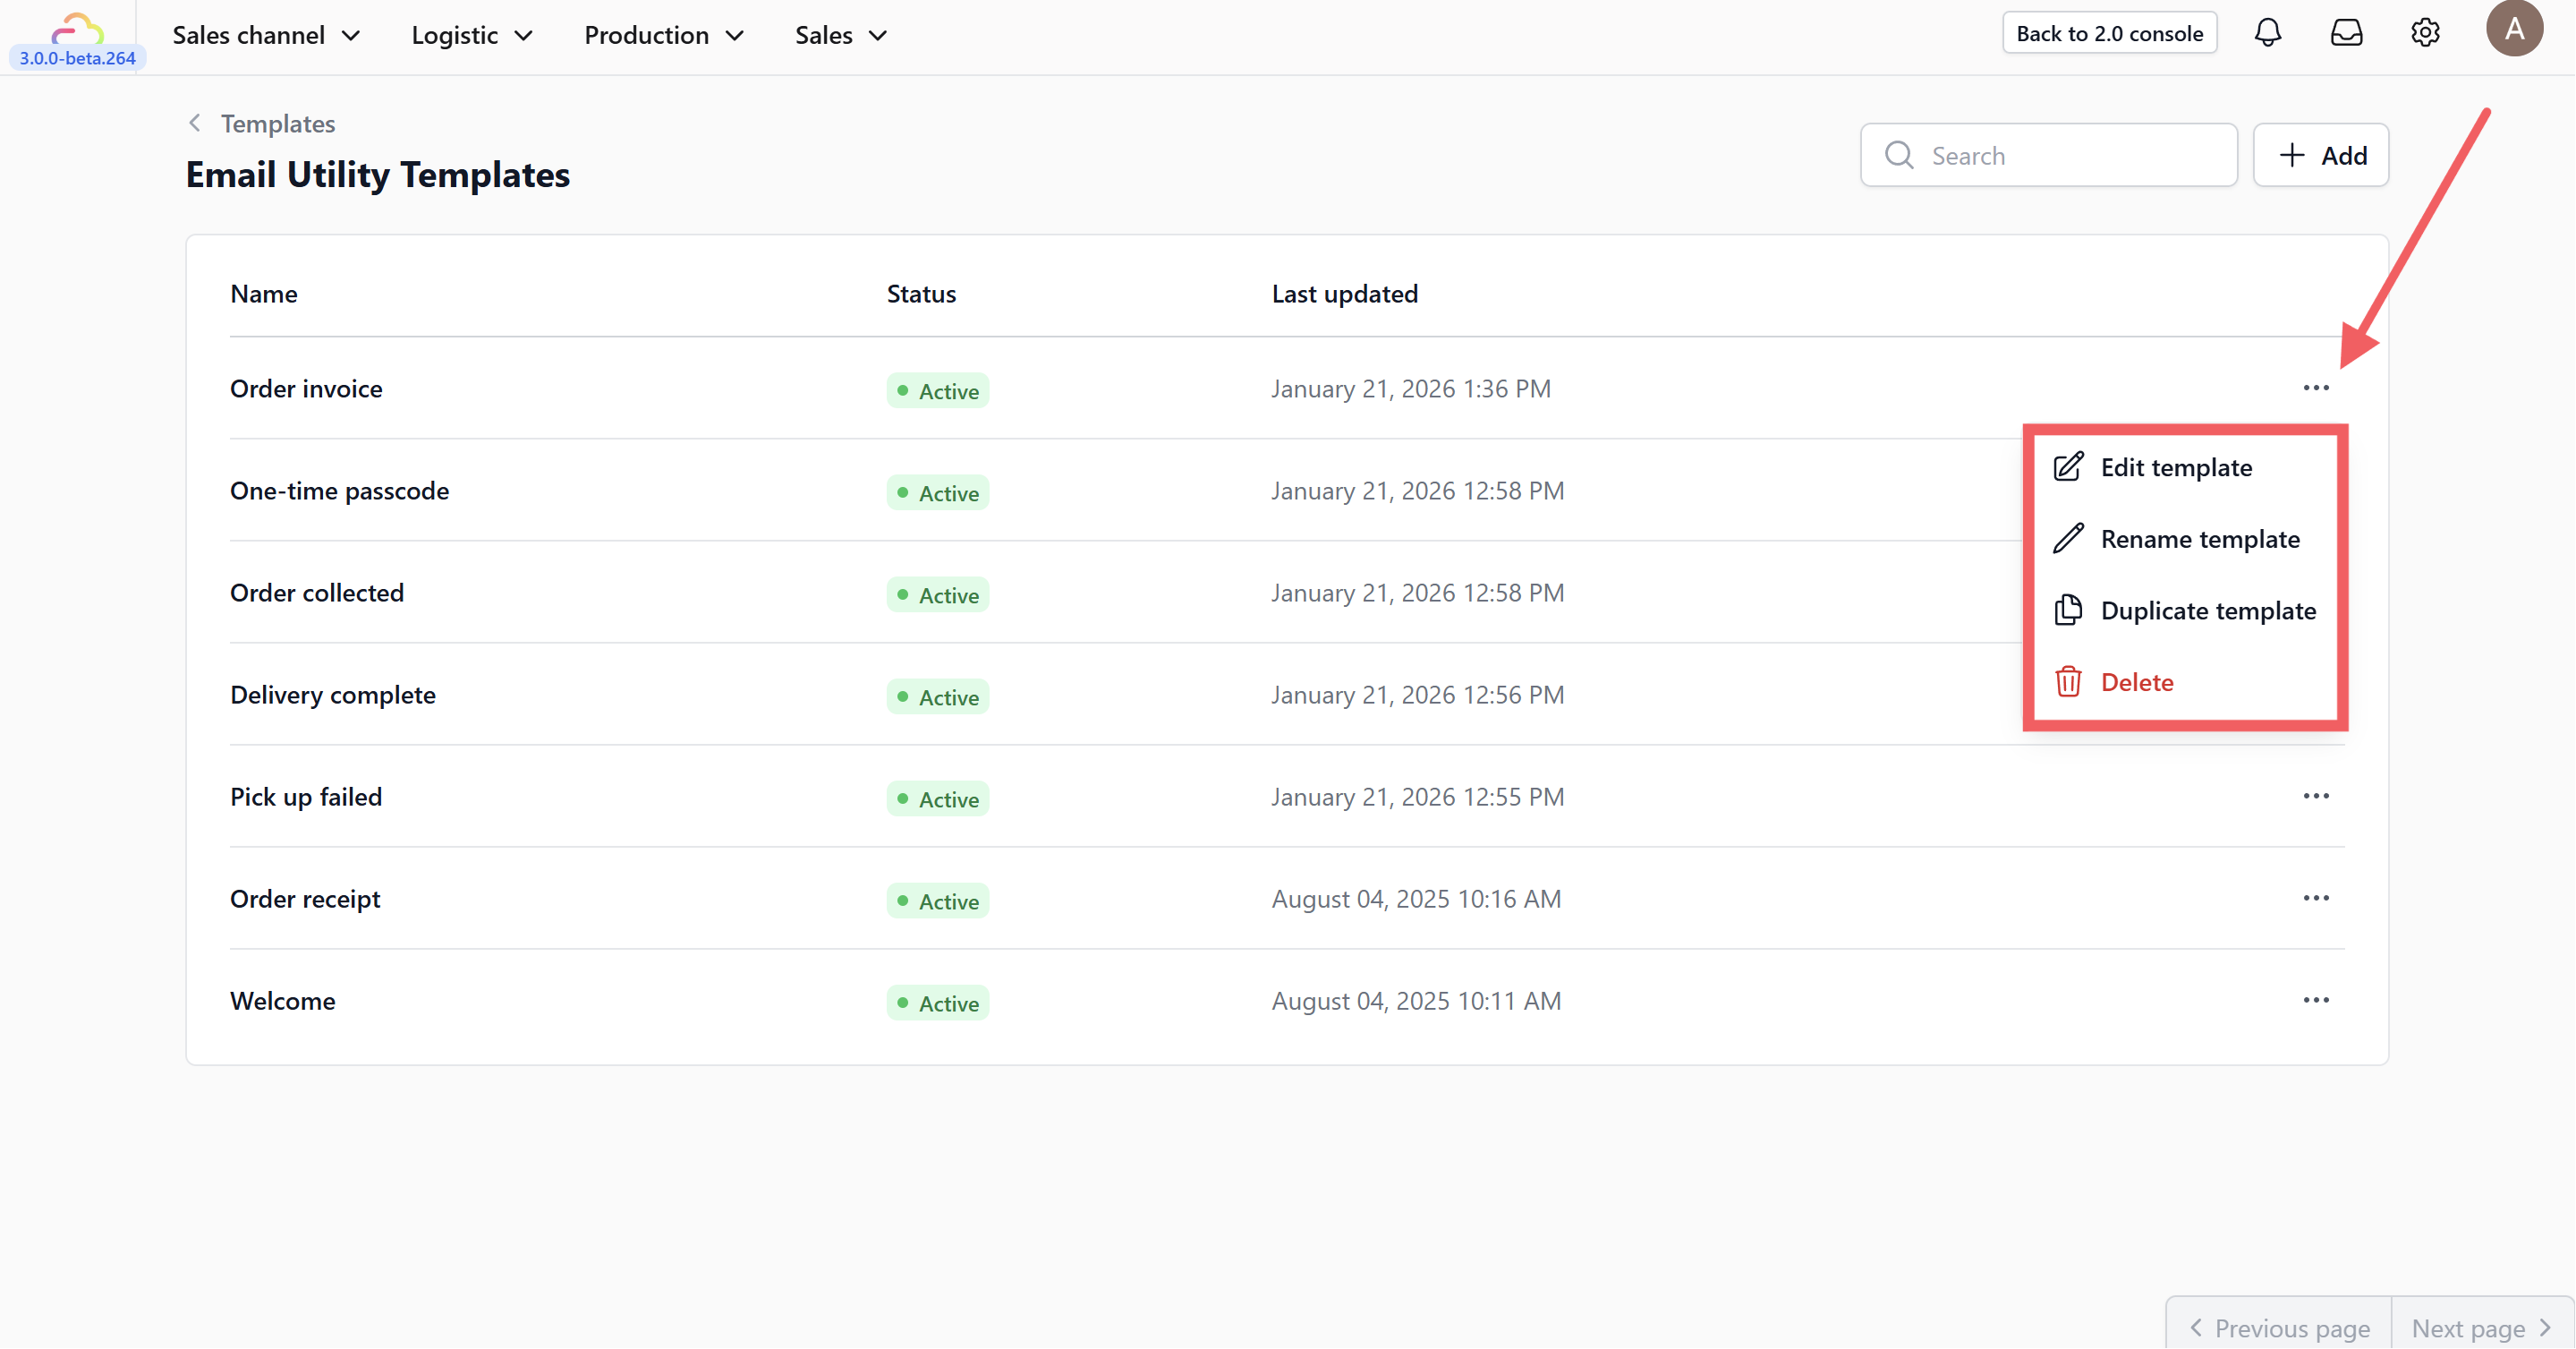2576x1349 pixels.
Task: Open the settings gear icon
Action: (x=2425, y=33)
